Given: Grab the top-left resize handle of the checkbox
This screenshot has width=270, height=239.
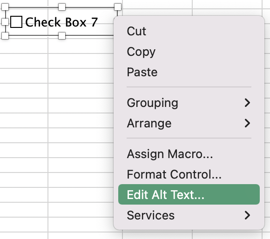Looking at the screenshot, I should [5, 7].
